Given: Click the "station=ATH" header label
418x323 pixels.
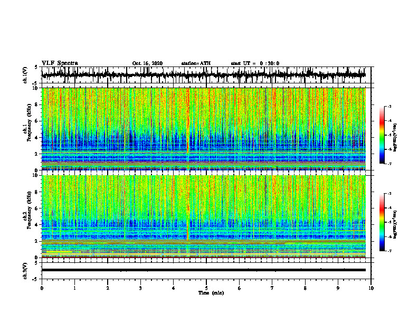Looking at the screenshot, I should 196,63.
